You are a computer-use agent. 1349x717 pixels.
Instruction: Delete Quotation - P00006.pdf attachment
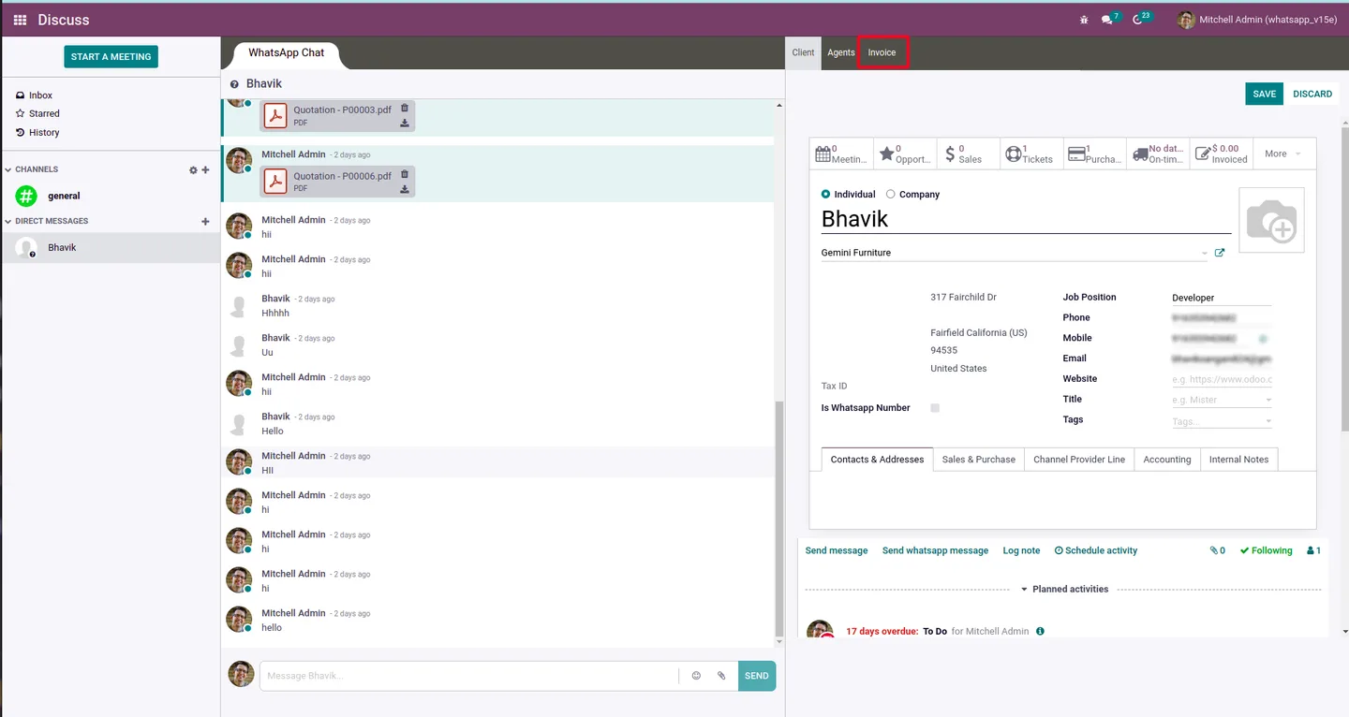coord(405,174)
